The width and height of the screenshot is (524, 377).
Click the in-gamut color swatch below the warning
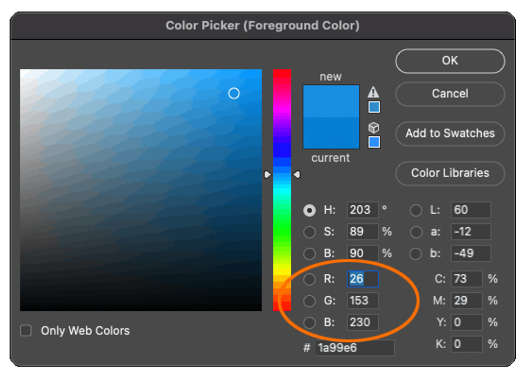(x=374, y=107)
